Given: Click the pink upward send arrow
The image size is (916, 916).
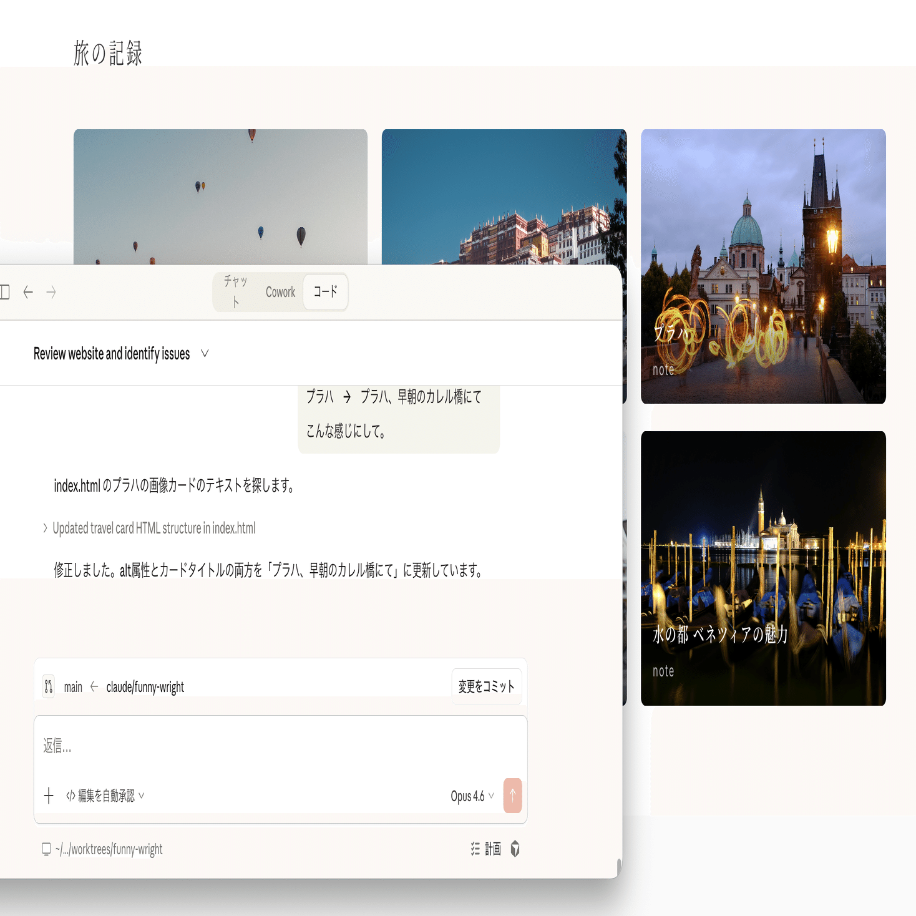Looking at the screenshot, I should pos(512,796).
